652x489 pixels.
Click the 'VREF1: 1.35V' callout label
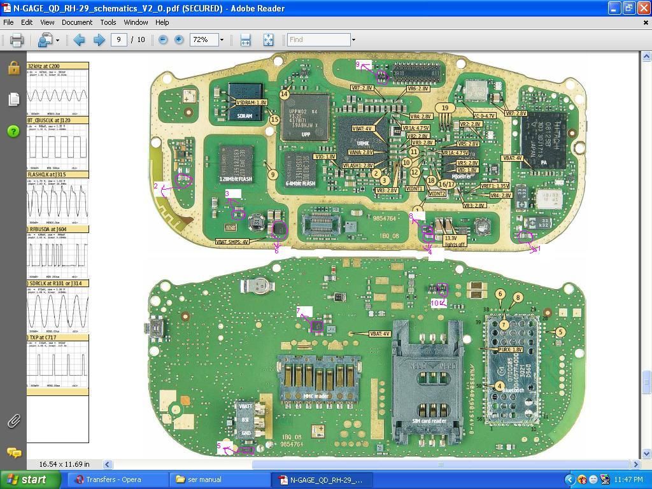click(x=495, y=187)
